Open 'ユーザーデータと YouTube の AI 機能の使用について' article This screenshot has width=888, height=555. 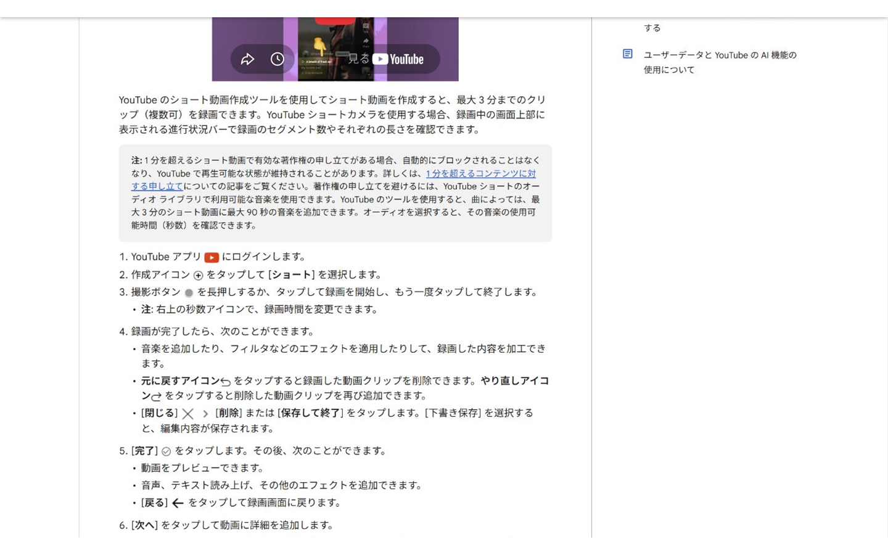coord(720,62)
